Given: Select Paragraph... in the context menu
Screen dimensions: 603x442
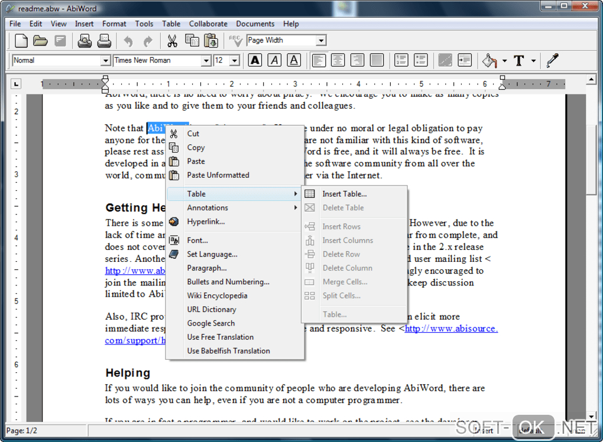Looking at the screenshot, I should pyautogui.click(x=207, y=268).
